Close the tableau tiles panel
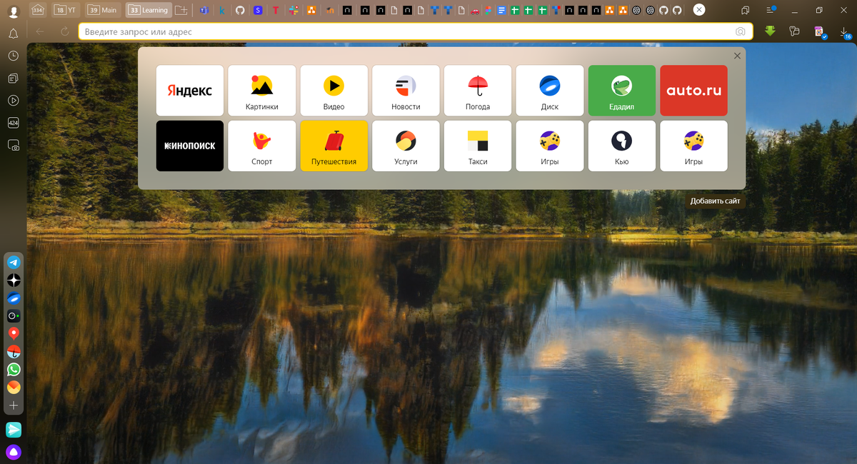Screen dimensions: 857x464 click(x=737, y=56)
